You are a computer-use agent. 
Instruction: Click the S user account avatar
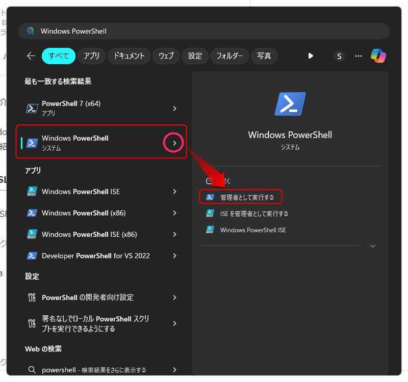click(339, 56)
